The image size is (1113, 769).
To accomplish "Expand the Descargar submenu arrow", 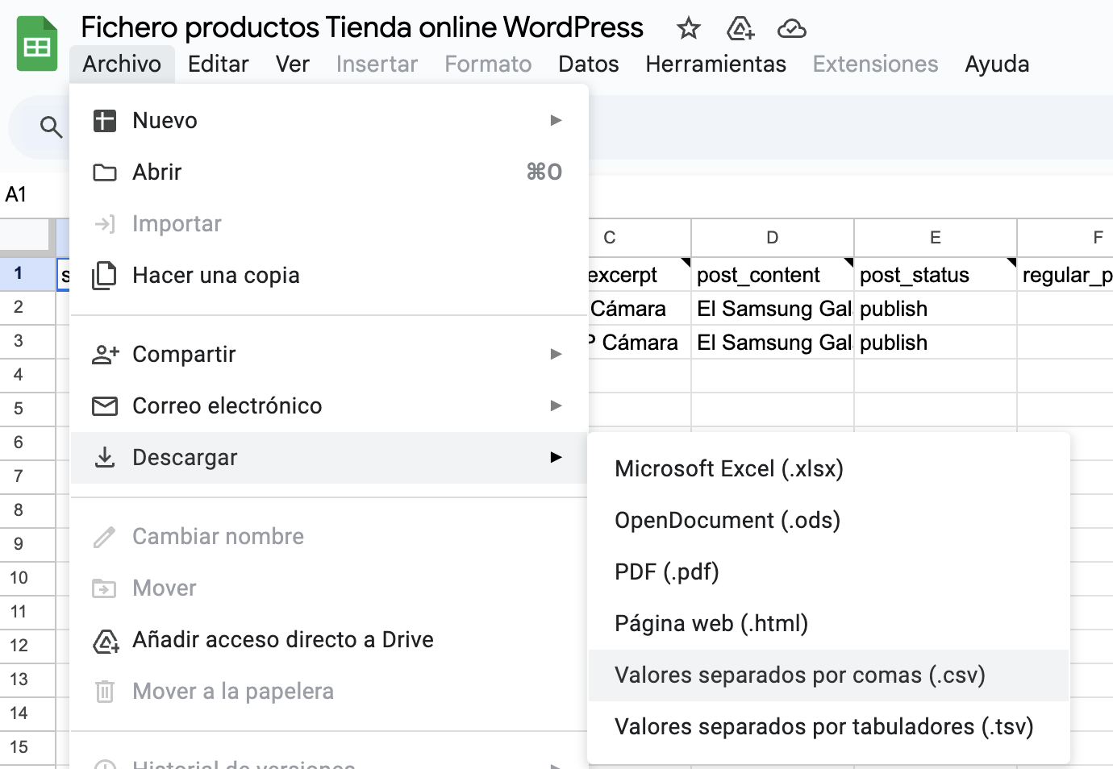I will [556, 458].
